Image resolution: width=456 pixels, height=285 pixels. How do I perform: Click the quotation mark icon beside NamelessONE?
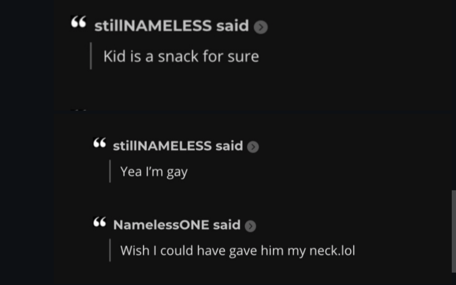(x=100, y=222)
